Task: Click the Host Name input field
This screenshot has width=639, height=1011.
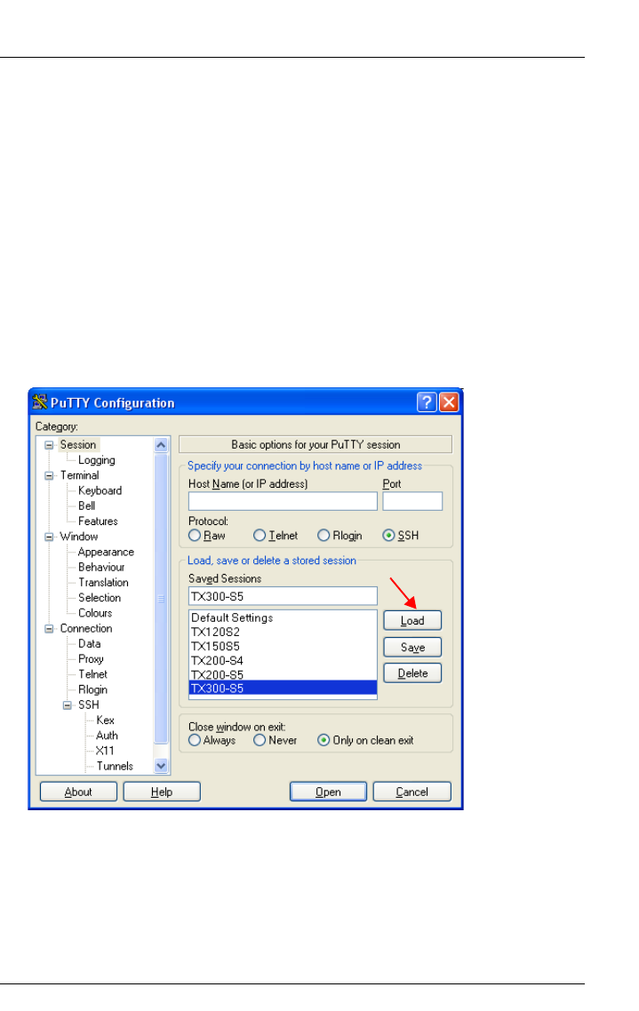Action: coord(284,502)
